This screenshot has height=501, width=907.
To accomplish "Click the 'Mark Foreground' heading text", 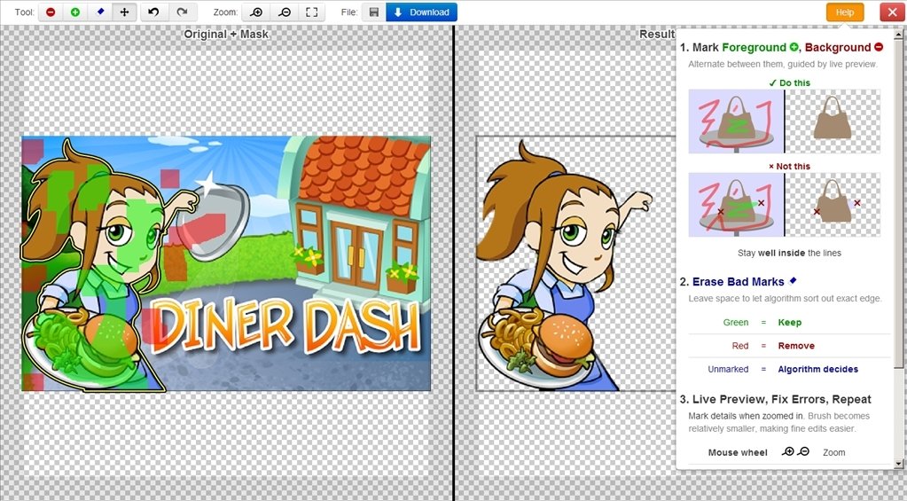I will pos(741,47).
